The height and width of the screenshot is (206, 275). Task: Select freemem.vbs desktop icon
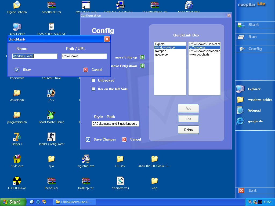click(x=120, y=183)
